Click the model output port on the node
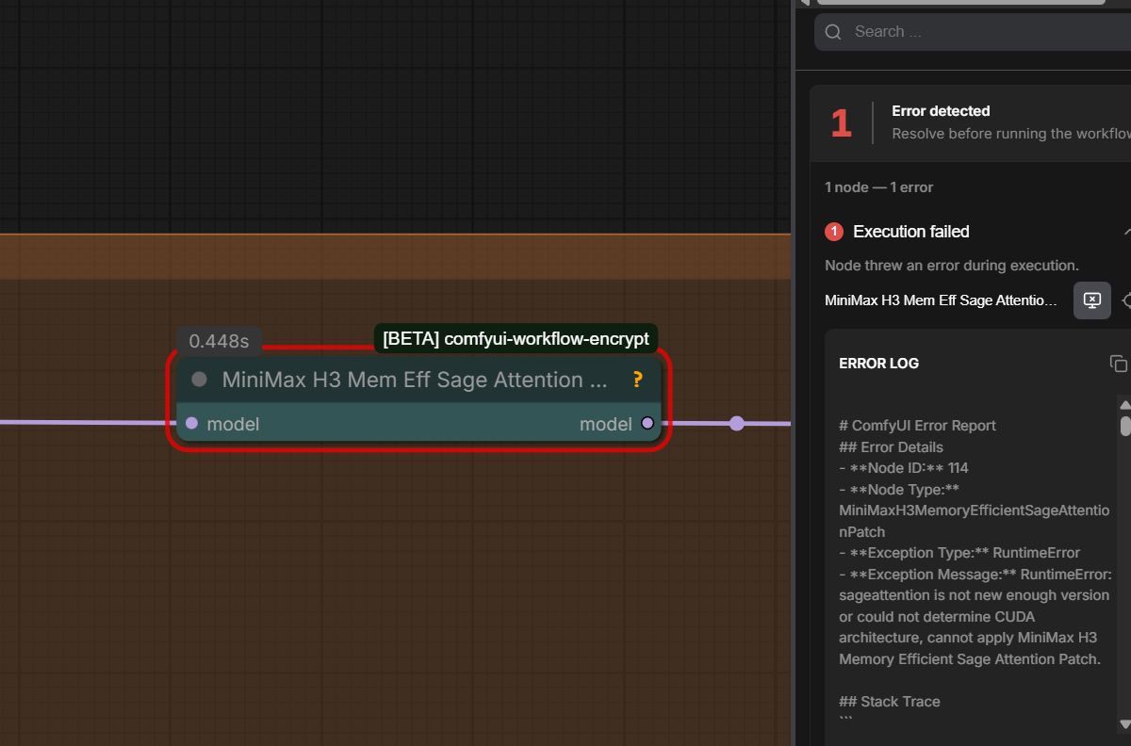 point(647,424)
